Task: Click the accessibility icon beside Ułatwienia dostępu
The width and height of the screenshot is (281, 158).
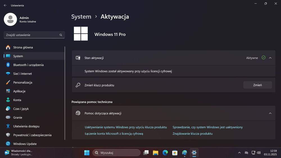Action: pos(8,126)
